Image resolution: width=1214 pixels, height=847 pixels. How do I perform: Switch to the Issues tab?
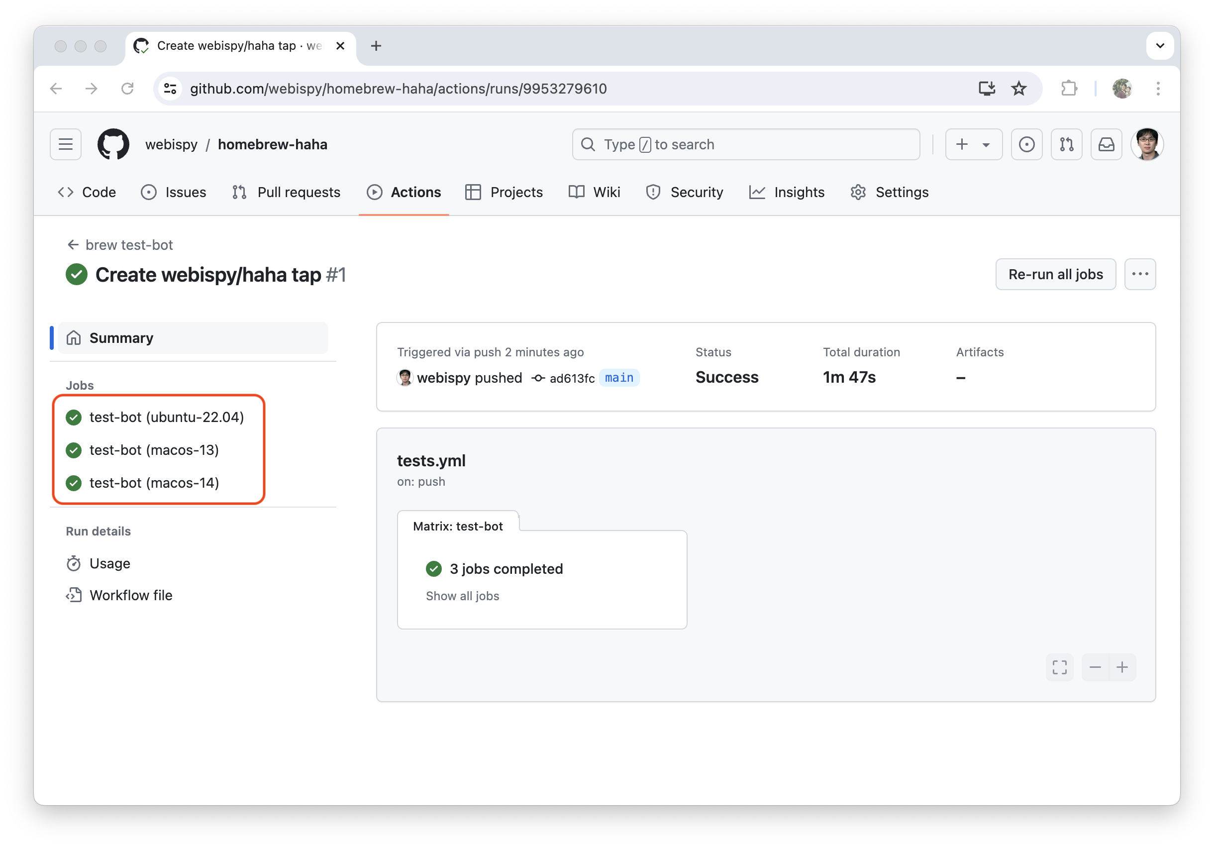[x=174, y=193]
